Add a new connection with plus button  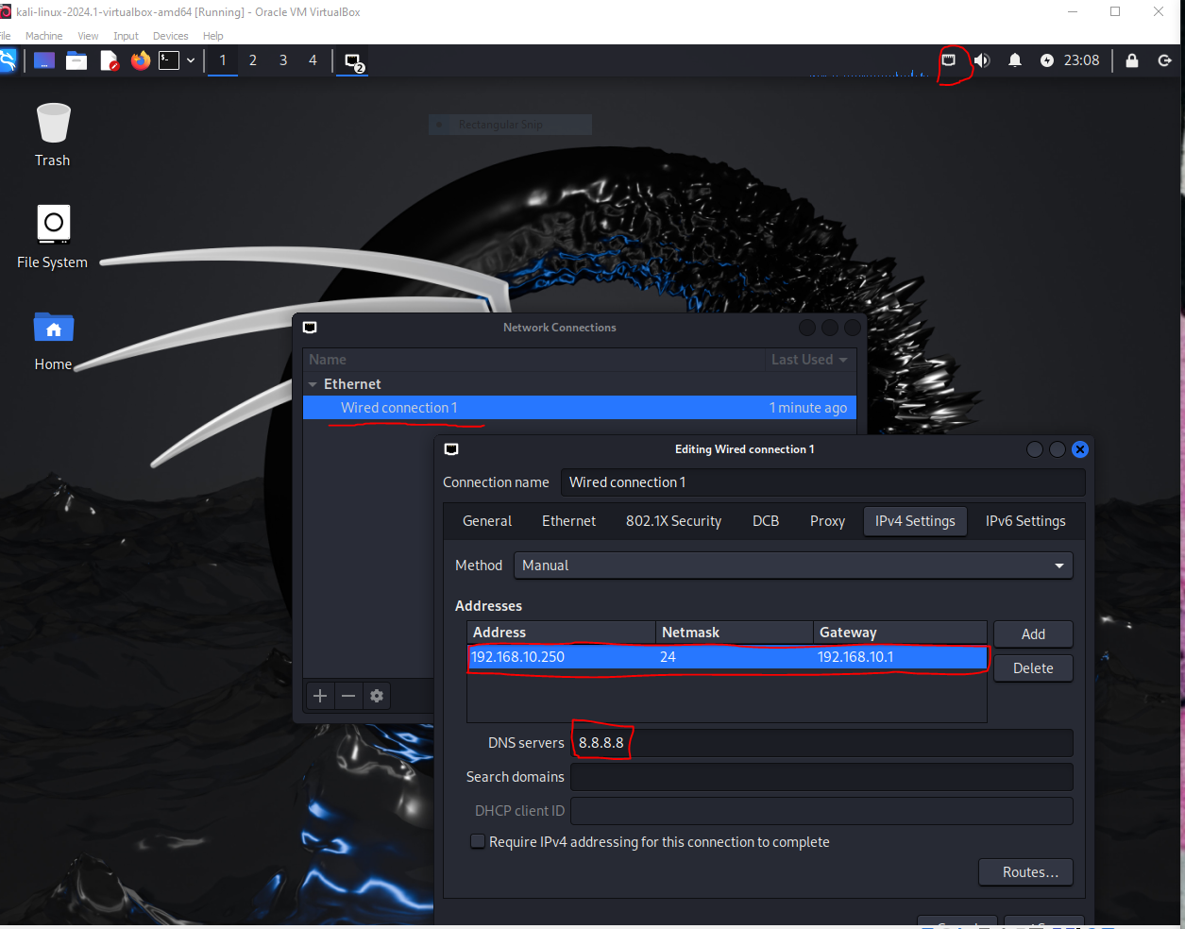[320, 696]
